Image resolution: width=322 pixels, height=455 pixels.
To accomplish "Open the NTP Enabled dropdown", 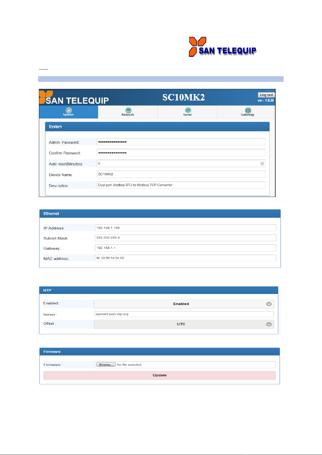I will 184,304.
